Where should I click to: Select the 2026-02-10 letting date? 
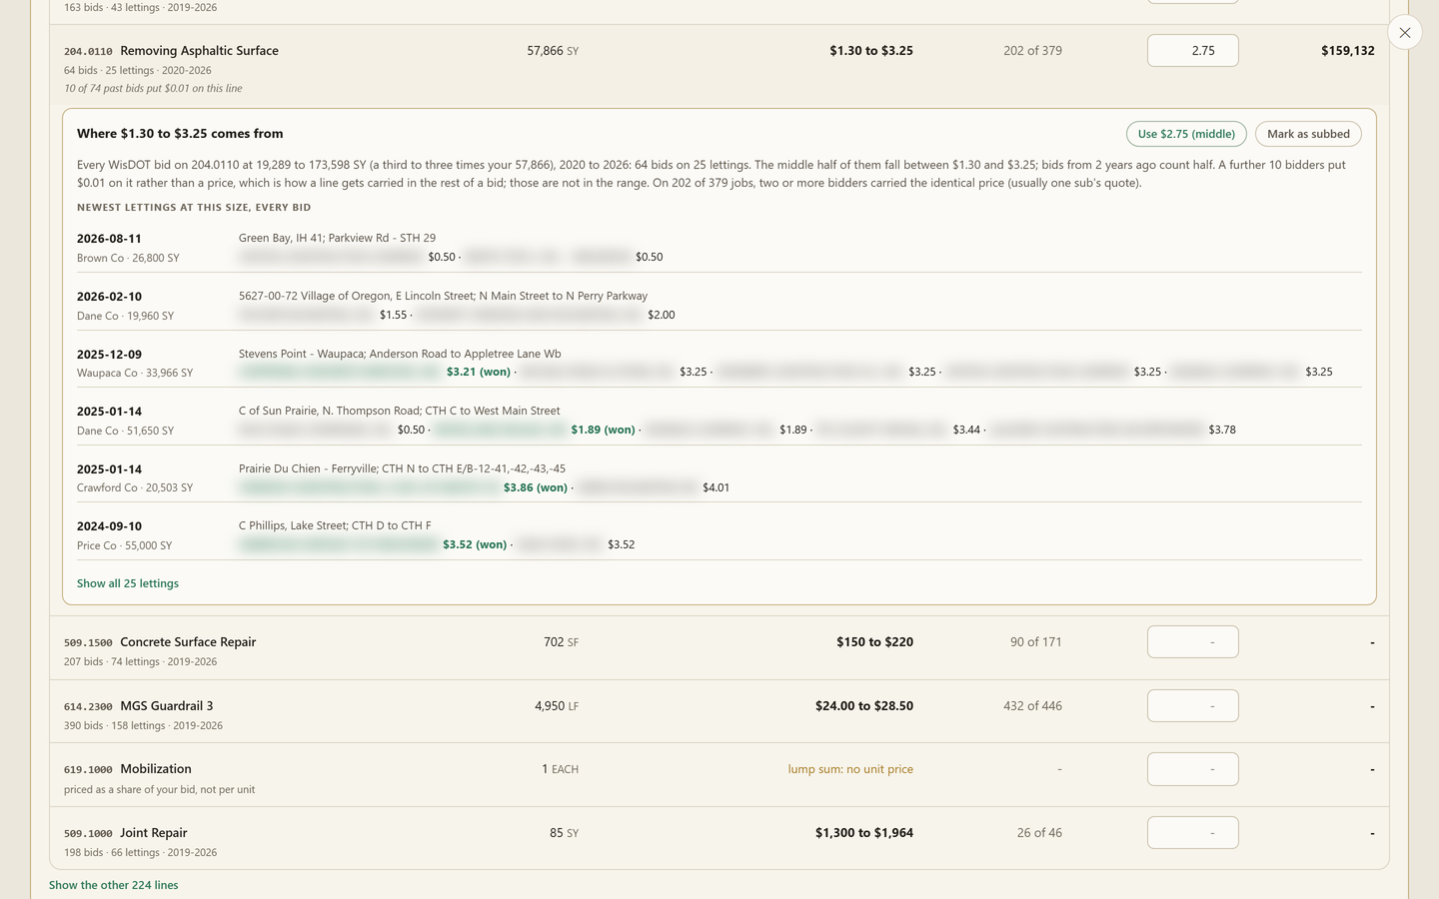pyautogui.click(x=109, y=297)
